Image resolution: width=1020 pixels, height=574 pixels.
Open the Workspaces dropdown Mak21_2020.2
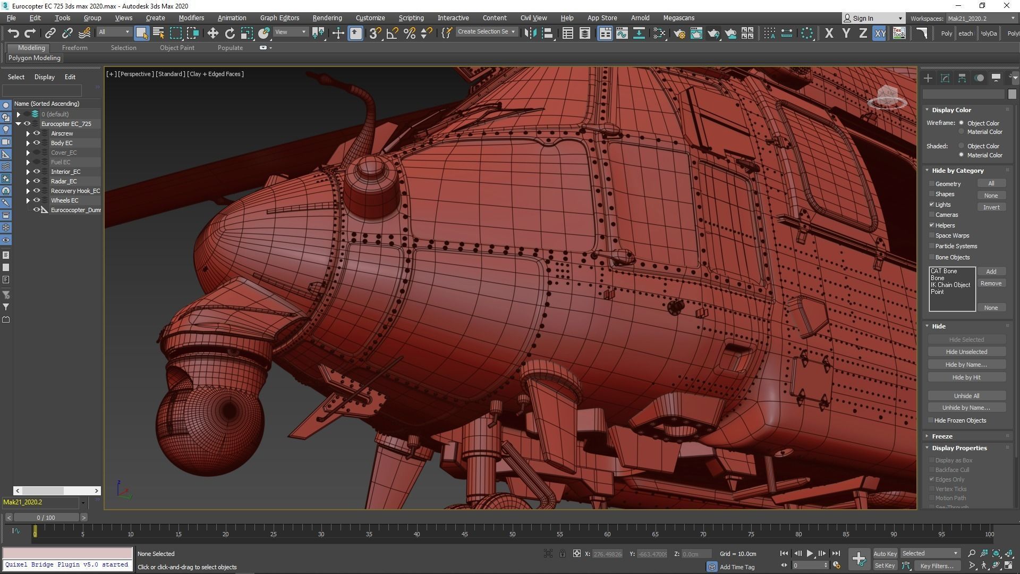click(x=980, y=18)
